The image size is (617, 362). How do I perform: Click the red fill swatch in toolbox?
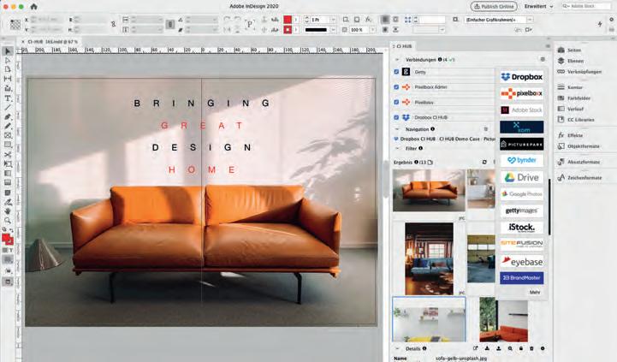[6, 238]
